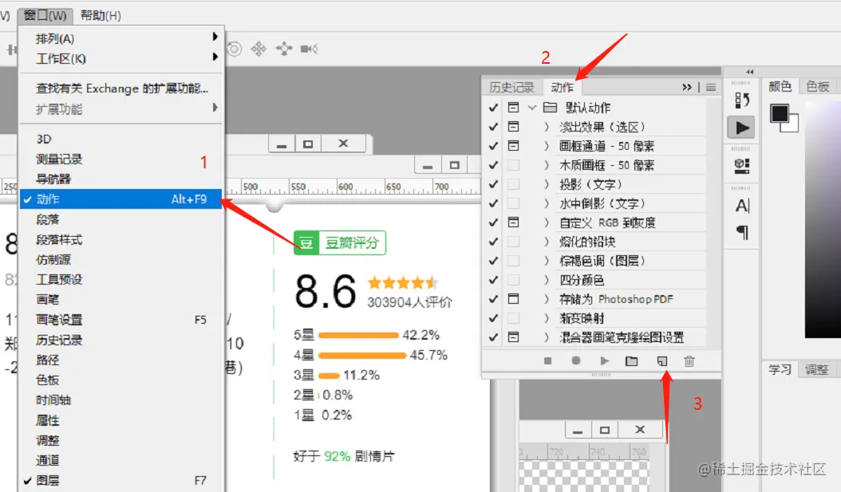Open the 3D cube panel icon in dock
Screen dimensions: 841x492
(x=742, y=166)
